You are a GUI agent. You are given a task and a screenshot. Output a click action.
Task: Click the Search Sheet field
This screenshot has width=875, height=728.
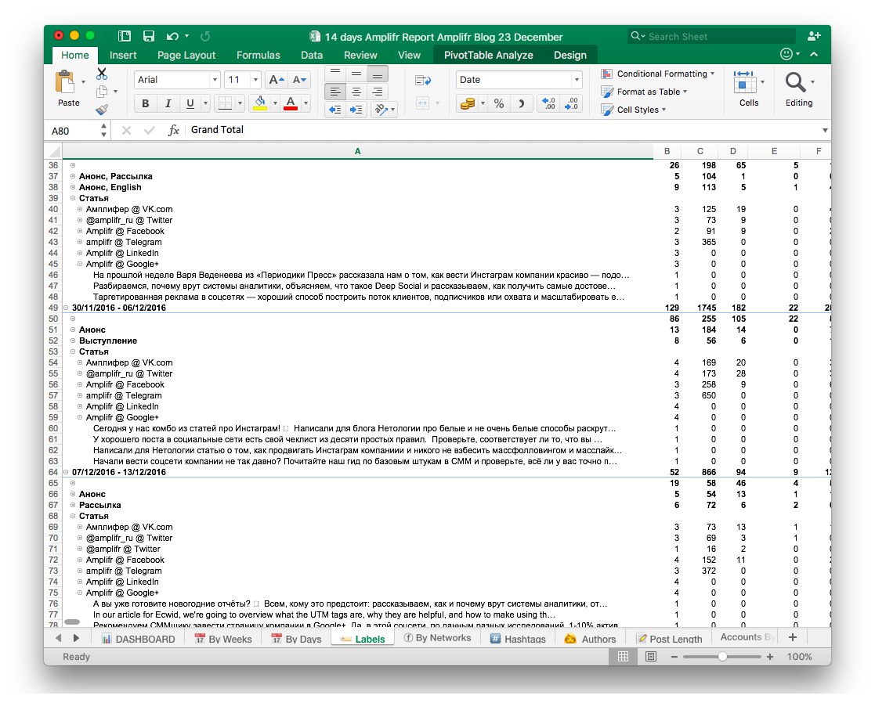pos(711,36)
